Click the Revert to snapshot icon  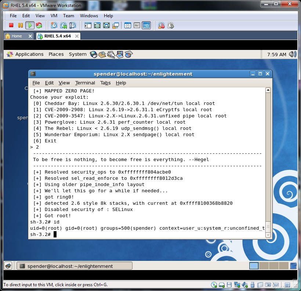click(63, 25)
